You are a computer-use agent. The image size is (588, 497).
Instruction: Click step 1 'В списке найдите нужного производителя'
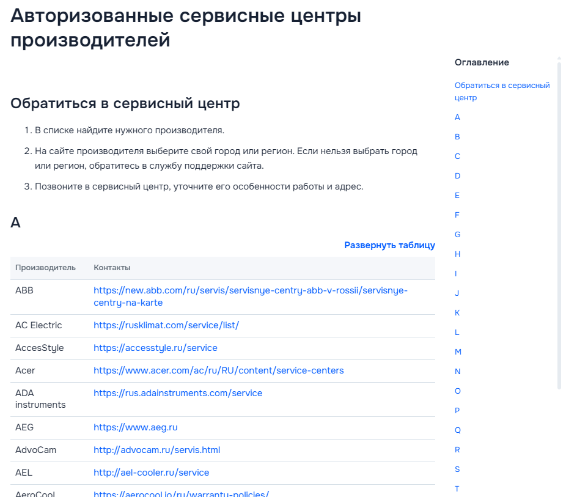tap(130, 130)
